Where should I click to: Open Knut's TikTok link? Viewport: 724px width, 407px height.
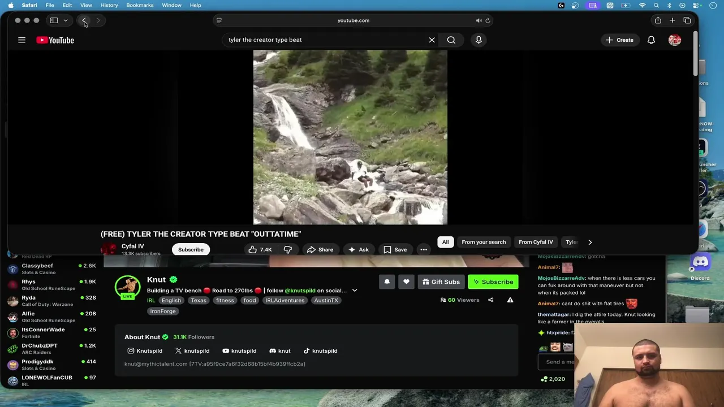320,351
